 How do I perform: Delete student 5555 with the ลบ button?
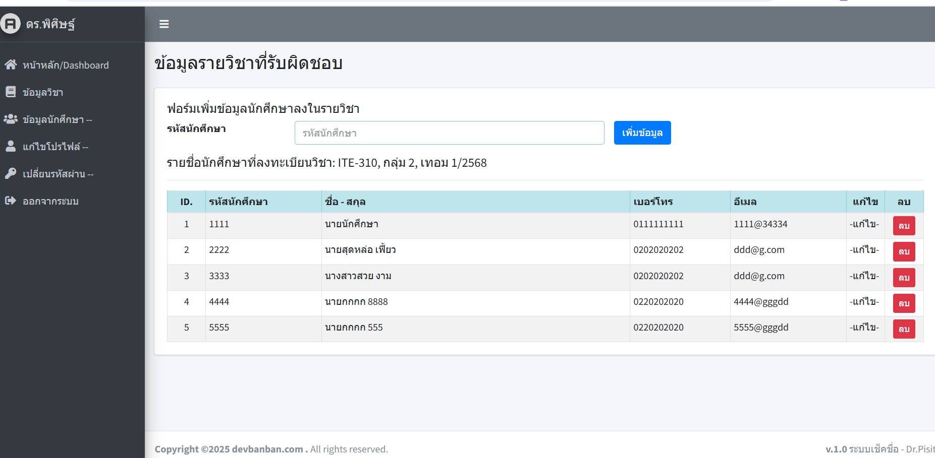[904, 329]
